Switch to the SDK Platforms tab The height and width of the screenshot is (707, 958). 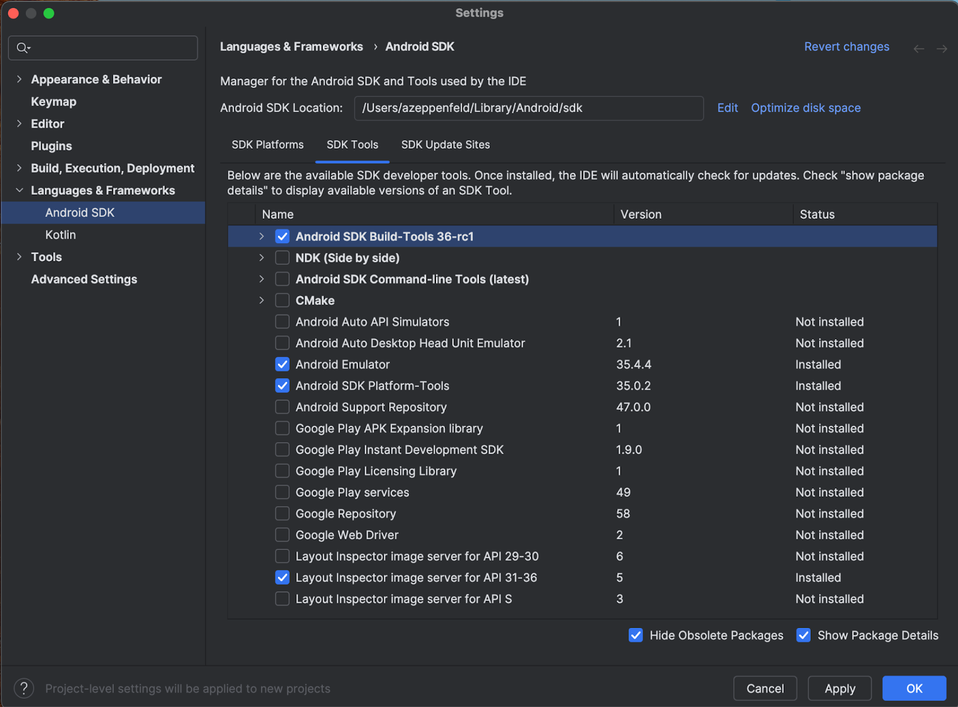(x=267, y=144)
